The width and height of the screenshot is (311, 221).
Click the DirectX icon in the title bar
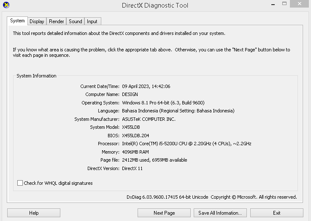click(6, 5)
